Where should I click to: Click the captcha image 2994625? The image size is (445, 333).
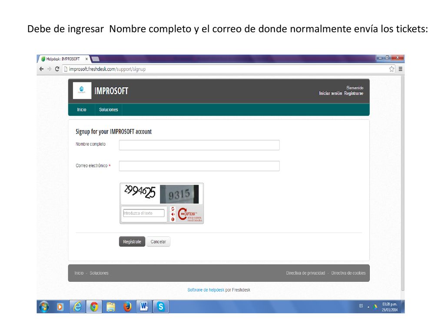(x=140, y=192)
